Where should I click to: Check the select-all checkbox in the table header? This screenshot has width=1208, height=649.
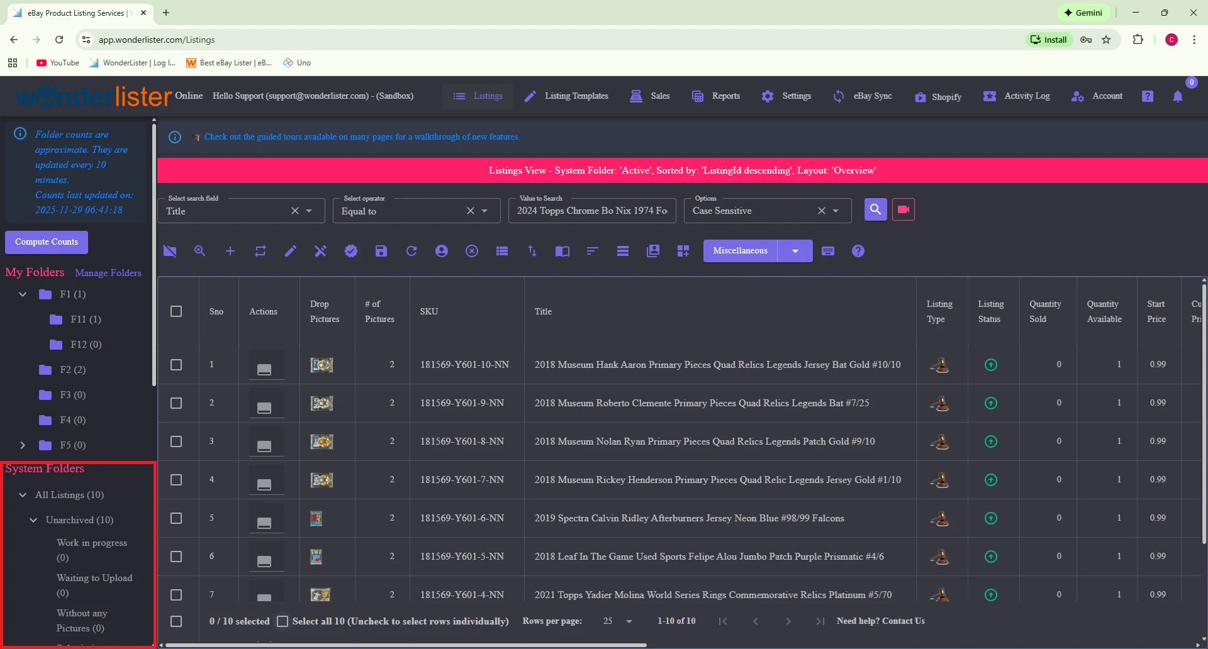176,311
